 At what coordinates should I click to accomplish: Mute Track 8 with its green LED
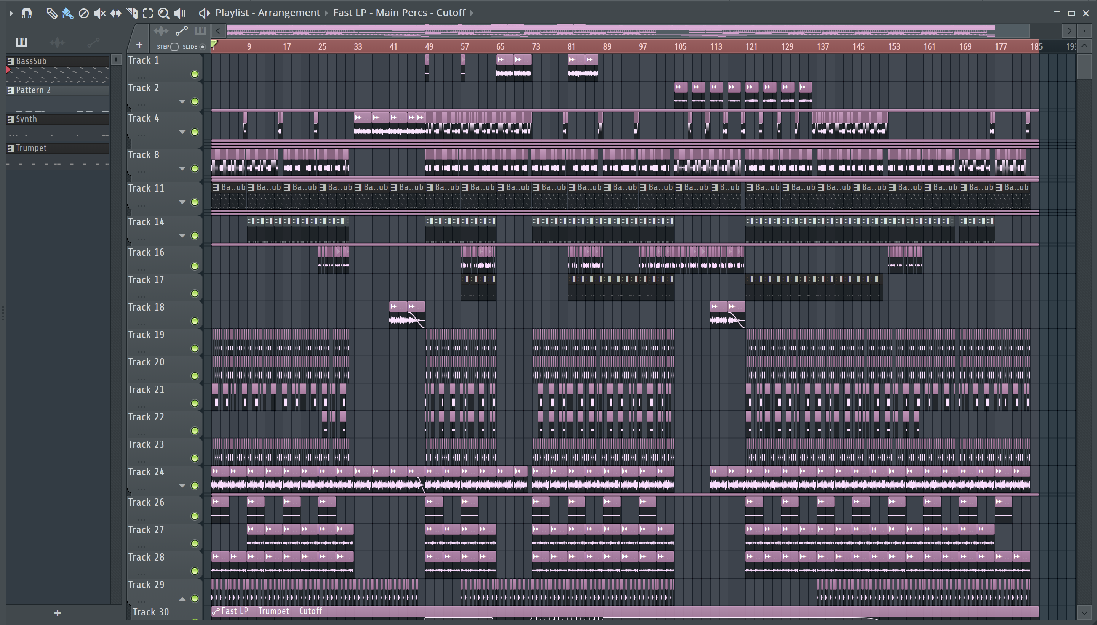pyautogui.click(x=195, y=169)
